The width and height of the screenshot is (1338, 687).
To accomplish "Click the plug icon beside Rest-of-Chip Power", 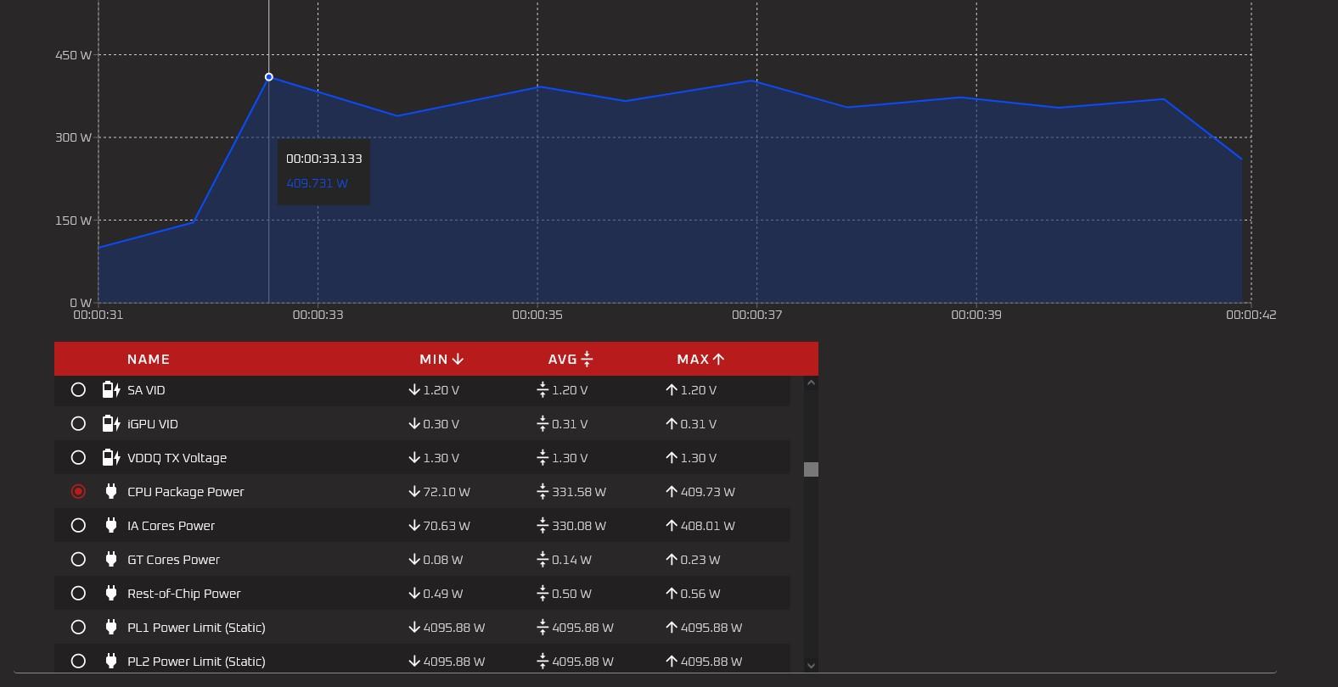I will [110, 594].
